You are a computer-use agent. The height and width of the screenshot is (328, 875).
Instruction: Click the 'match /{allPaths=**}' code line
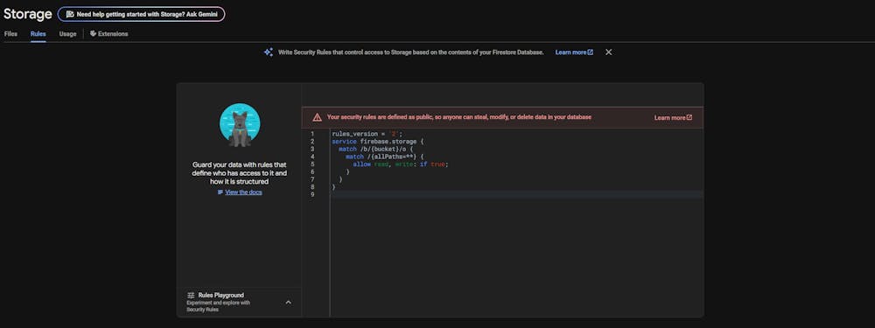tap(385, 157)
